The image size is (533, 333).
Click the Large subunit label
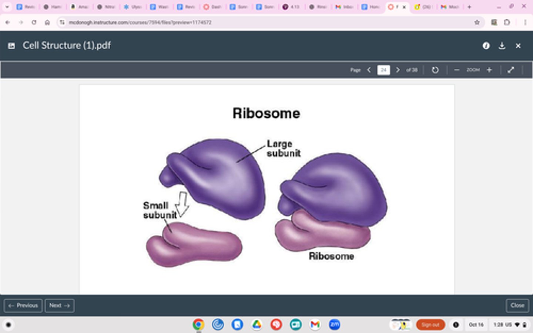click(x=284, y=149)
